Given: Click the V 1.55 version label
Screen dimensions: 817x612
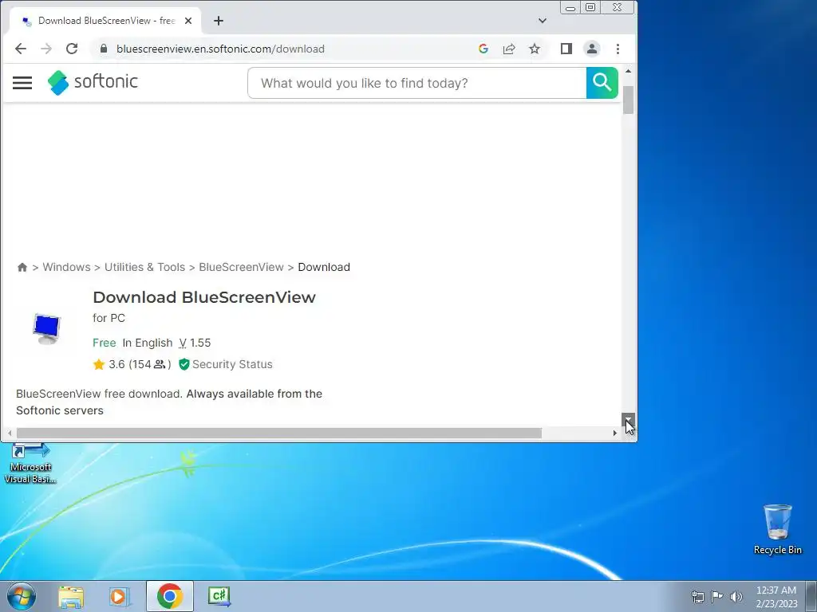Looking at the screenshot, I should pos(195,343).
